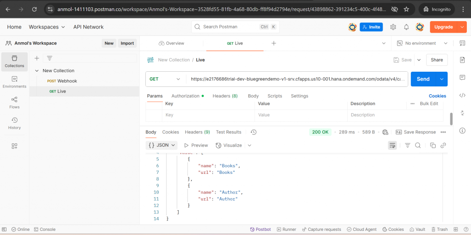The height and width of the screenshot is (235, 471).
Task: Click the Import button
Action: tap(127, 43)
